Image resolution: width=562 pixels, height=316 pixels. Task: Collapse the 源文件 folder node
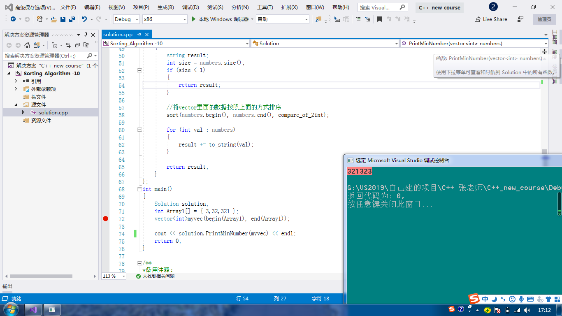(16, 105)
